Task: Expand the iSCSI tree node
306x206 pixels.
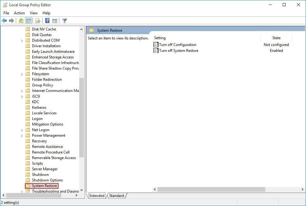Action: [22, 96]
